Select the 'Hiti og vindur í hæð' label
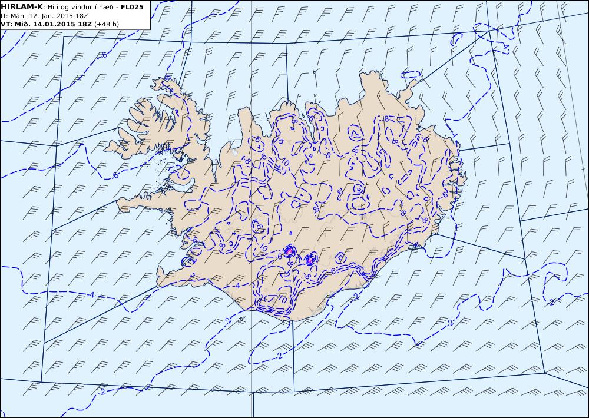 point(80,8)
